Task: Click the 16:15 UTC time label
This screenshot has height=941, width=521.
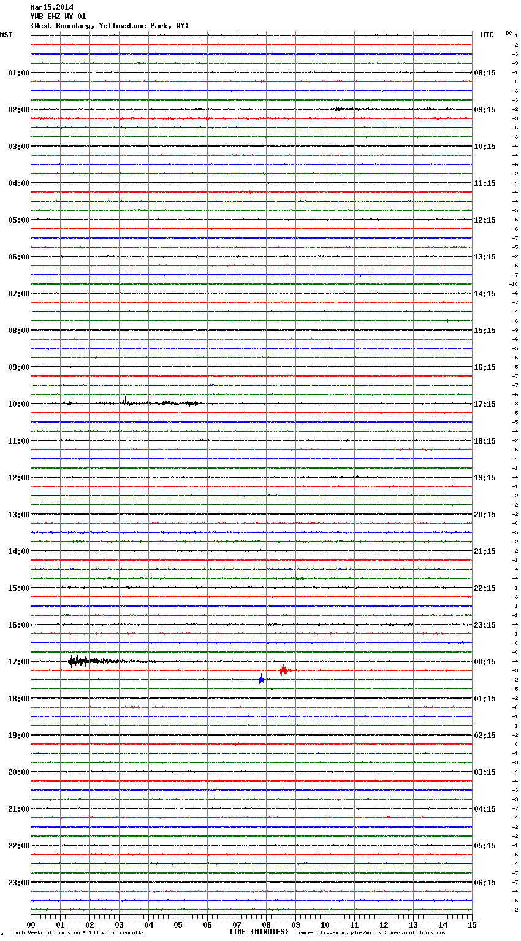Action: tap(485, 367)
